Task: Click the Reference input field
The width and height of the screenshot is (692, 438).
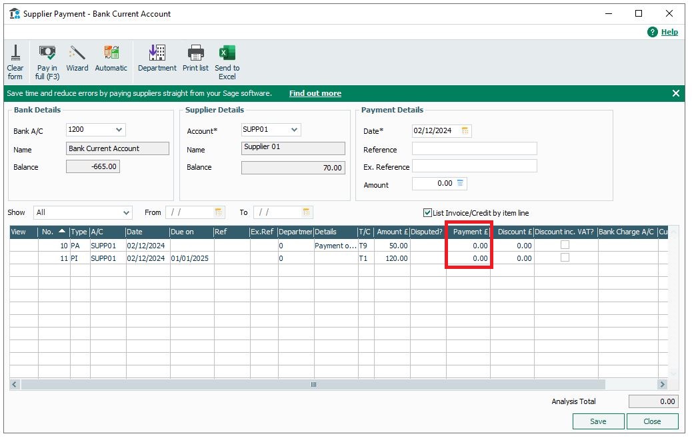Action: click(x=474, y=148)
